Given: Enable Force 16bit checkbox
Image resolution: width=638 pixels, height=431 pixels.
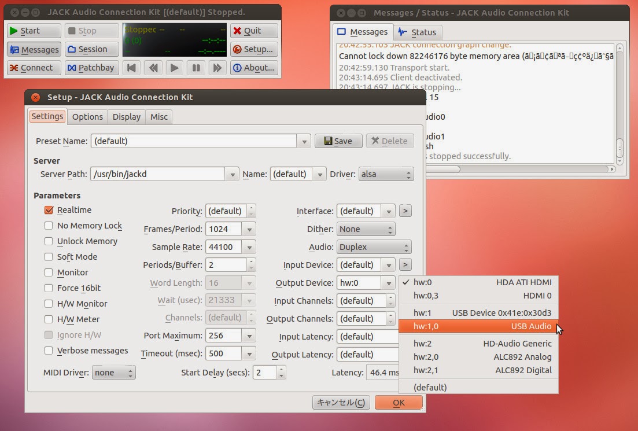Looking at the screenshot, I should click(x=49, y=288).
